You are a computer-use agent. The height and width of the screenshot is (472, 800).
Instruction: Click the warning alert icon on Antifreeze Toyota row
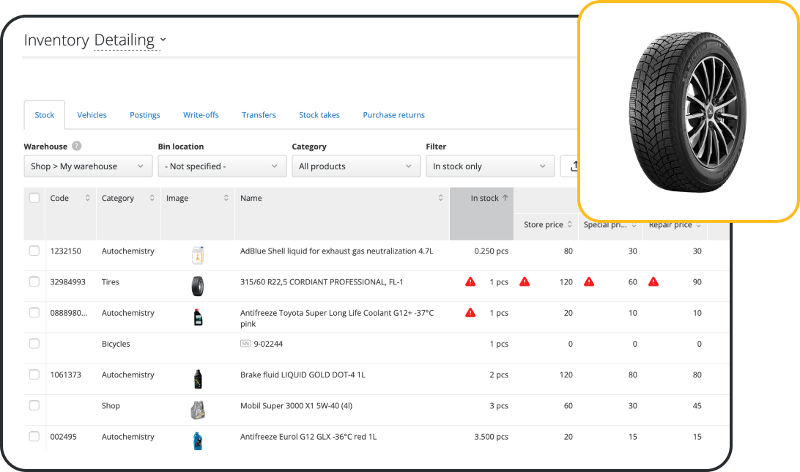[470, 313]
